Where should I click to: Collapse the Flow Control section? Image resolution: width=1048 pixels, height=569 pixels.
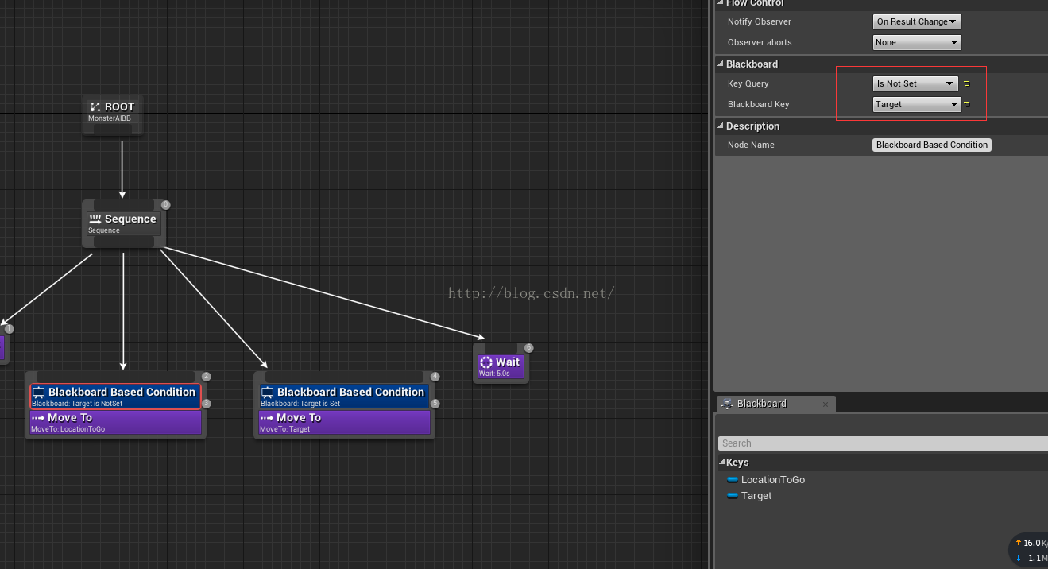(x=721, y=3)
